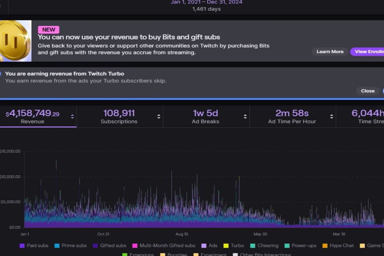384x256 pixels.
Task: Select the Revenue tab
Action: (x=38, y=117)
